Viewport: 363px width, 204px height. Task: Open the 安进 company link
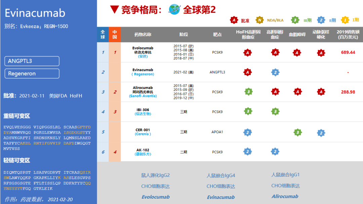point(143,56)
